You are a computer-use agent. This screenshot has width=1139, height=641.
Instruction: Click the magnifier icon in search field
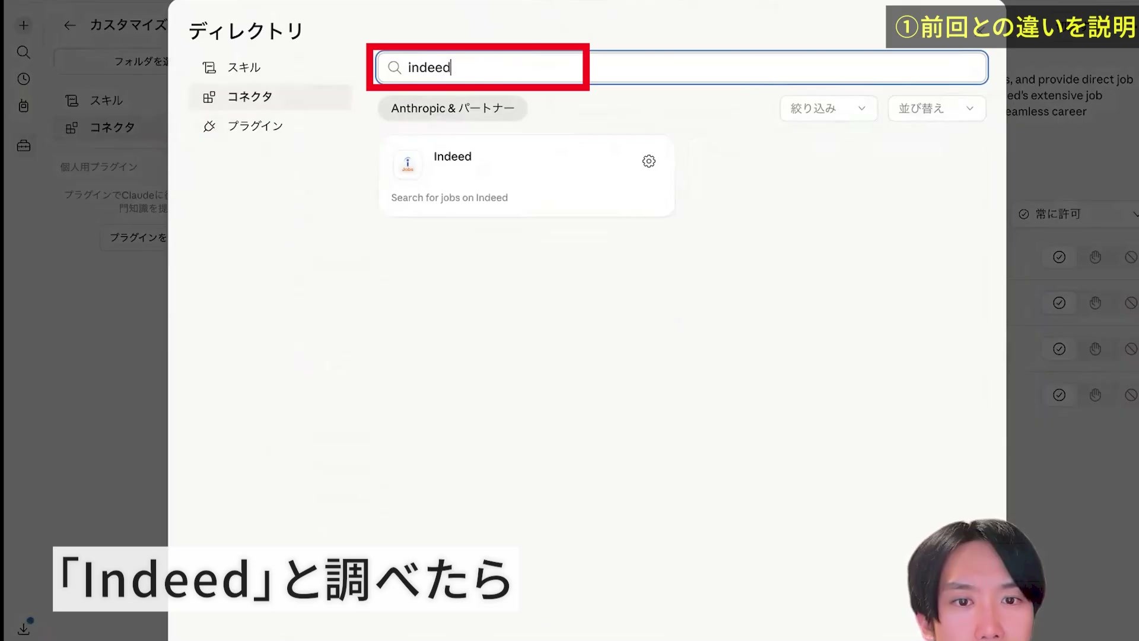click(x=394, y=68)
